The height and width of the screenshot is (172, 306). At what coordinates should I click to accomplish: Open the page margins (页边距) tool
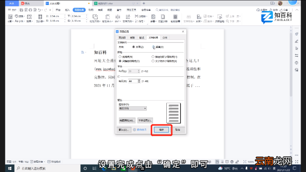[x=40, y=19]
